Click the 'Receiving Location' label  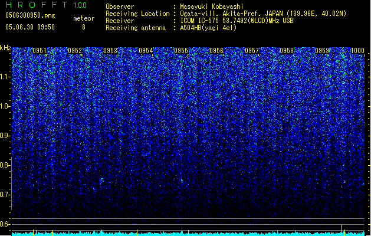point(137,14)
